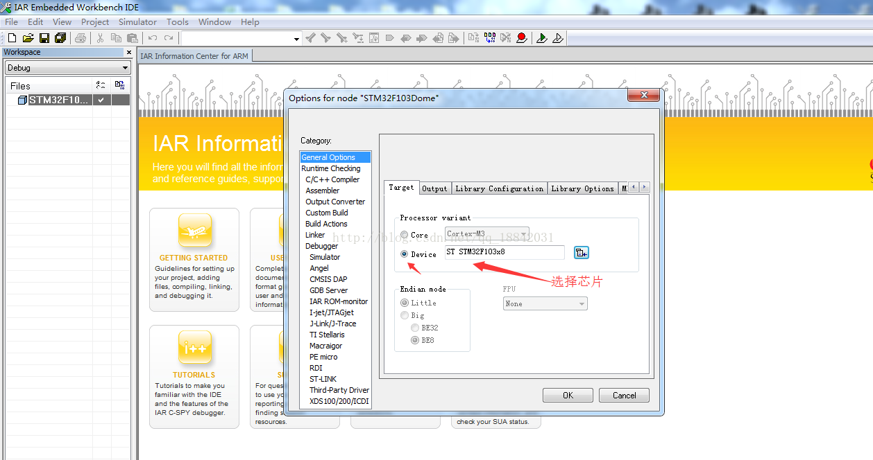873x460 pixels.
Task: Switch to the Output tab
Action: [434, 188]
